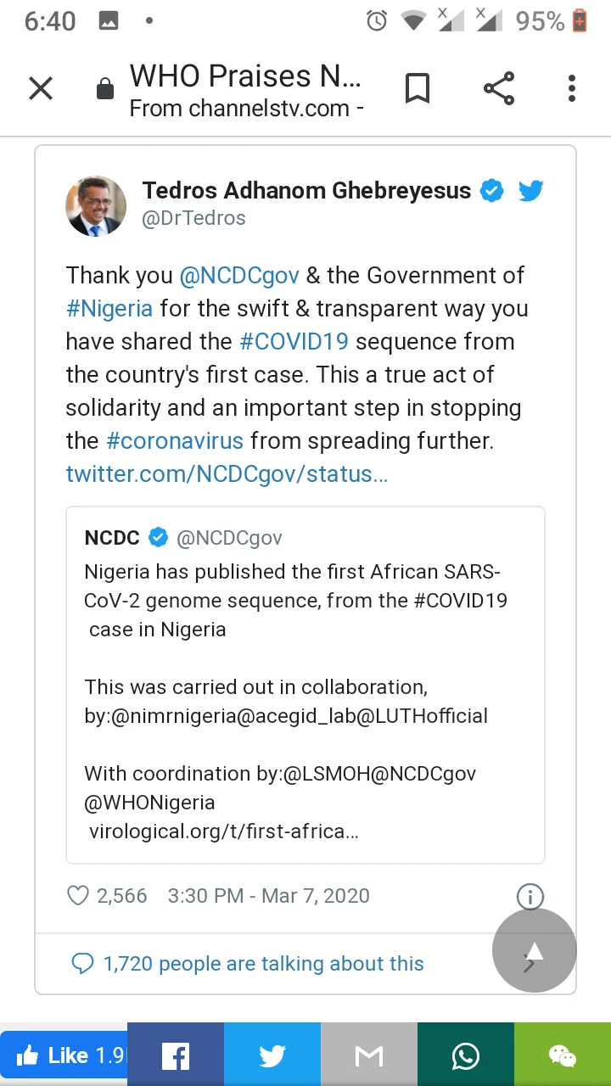Viewport: 611px width, 1086px height.
Task: Share article via Twitter icon
Action: point(272,1055)
